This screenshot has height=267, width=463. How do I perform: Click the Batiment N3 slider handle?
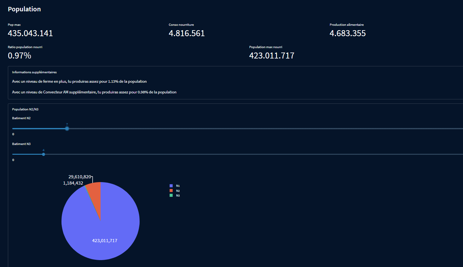[43, 154]
